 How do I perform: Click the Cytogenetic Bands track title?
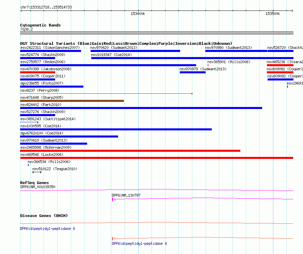41,25
